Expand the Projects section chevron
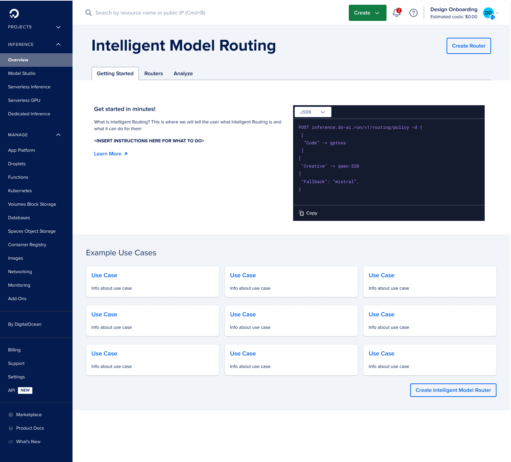This screenshot has height=462, width=511. click(x=58, y=27)
